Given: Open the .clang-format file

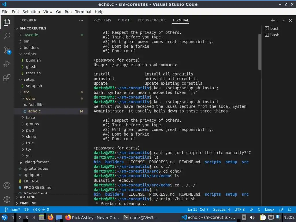Looking at the screenshot, I should [51, 162].
